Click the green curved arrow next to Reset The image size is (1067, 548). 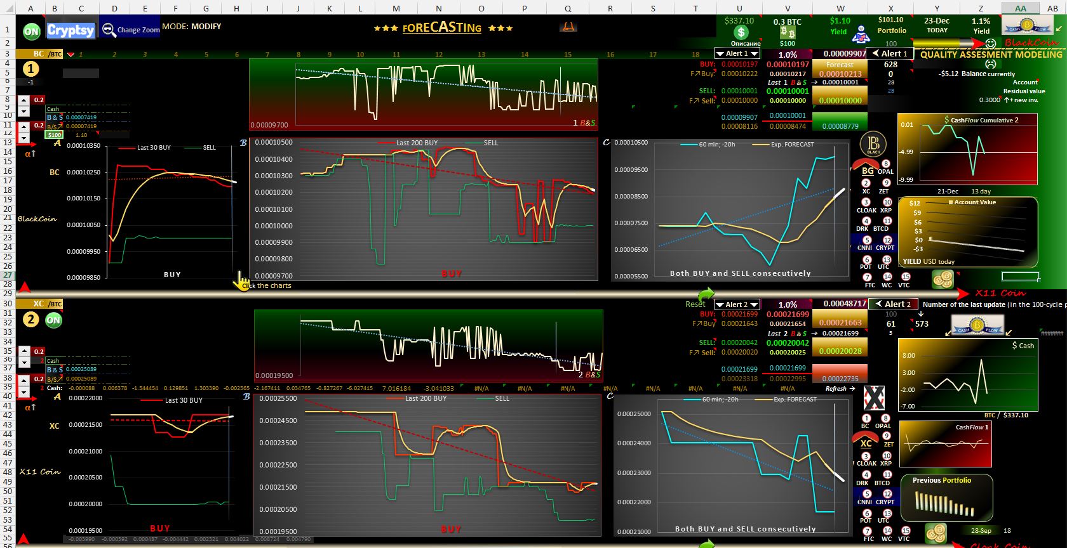point(706,295)
